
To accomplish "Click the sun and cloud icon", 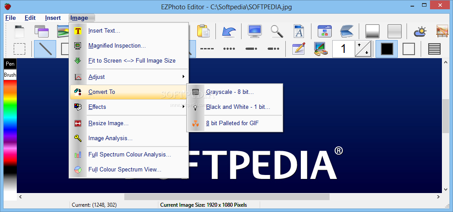I will (x=420, y=31).
